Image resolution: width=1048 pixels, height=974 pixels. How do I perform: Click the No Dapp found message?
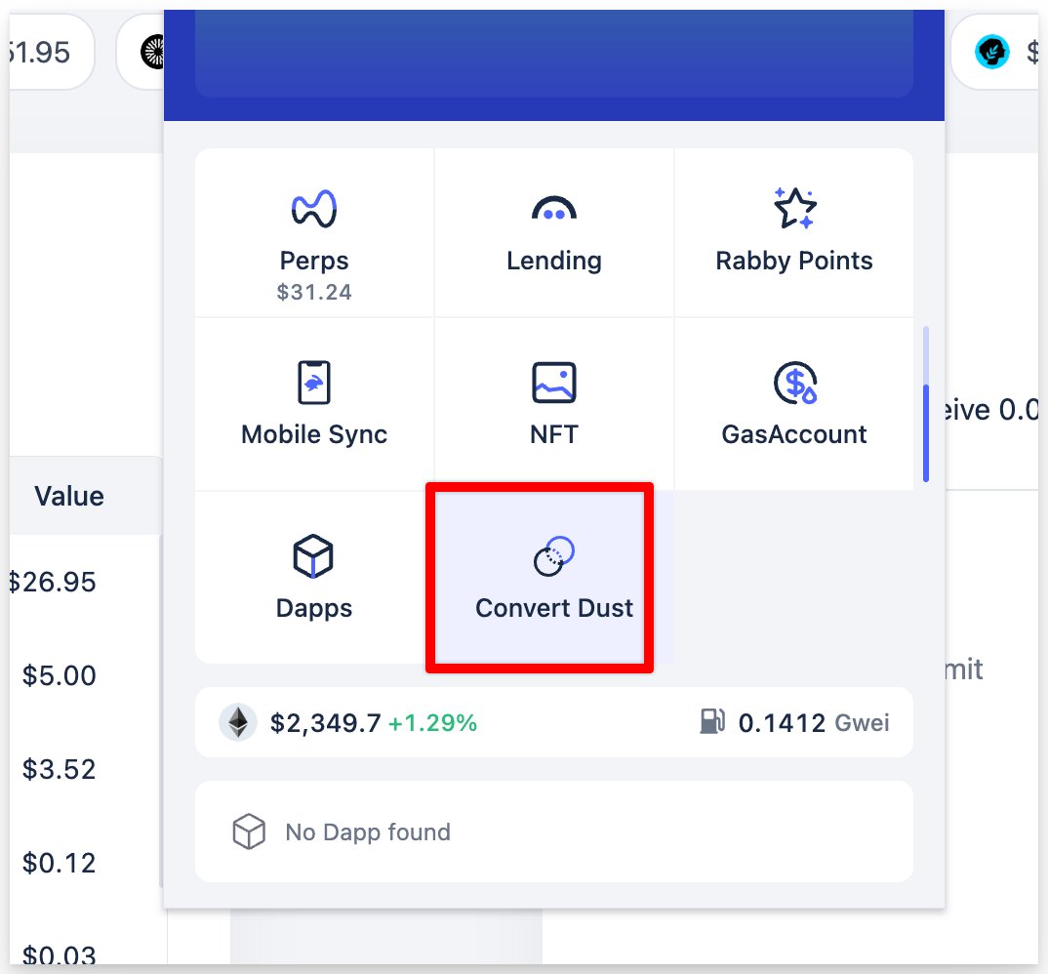pyautogui.click(x=368, y=832)
